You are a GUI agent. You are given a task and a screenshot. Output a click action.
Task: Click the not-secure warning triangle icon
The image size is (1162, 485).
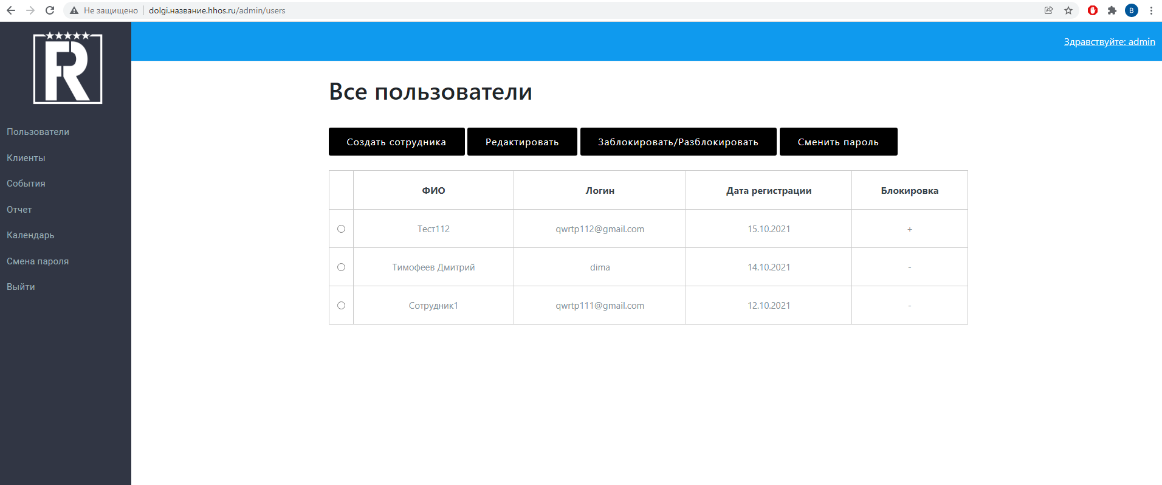pos(74,10)
